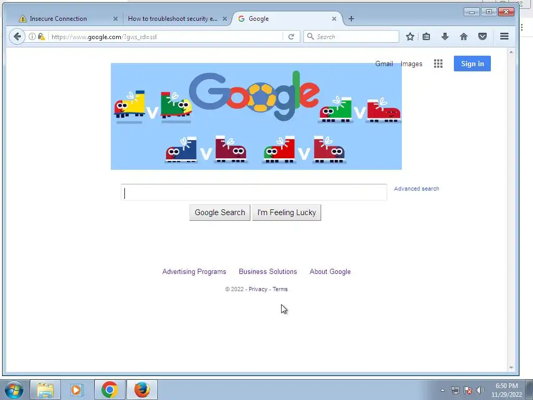Close the How to troubleshoot security tab

coord(225,19)
